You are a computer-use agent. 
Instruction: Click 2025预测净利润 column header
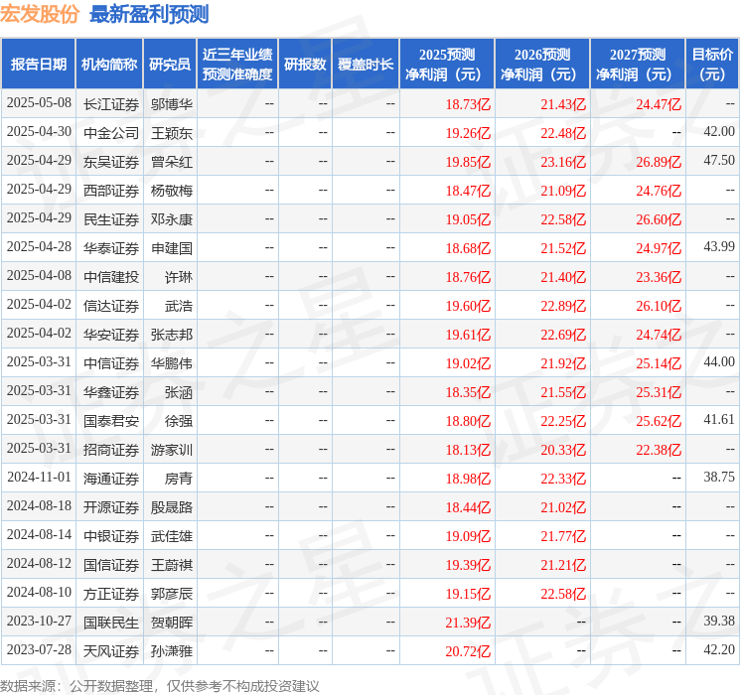(447, 65)
